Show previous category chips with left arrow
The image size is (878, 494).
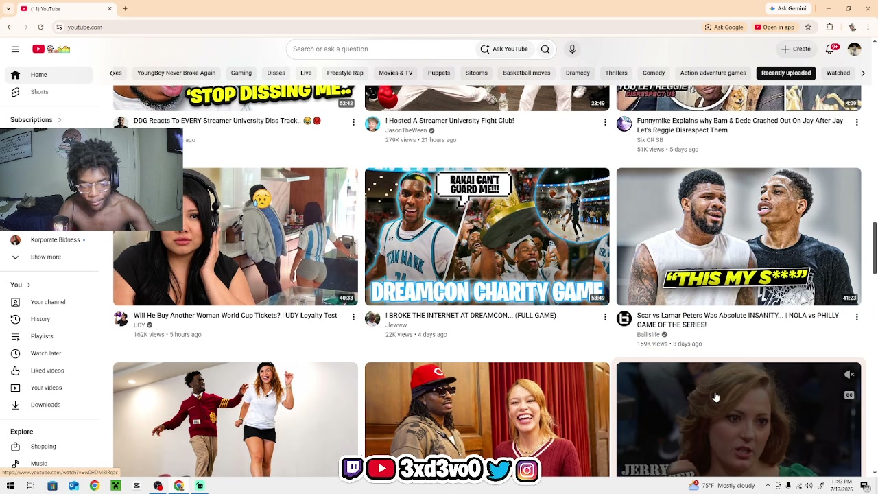click(112, 73)
